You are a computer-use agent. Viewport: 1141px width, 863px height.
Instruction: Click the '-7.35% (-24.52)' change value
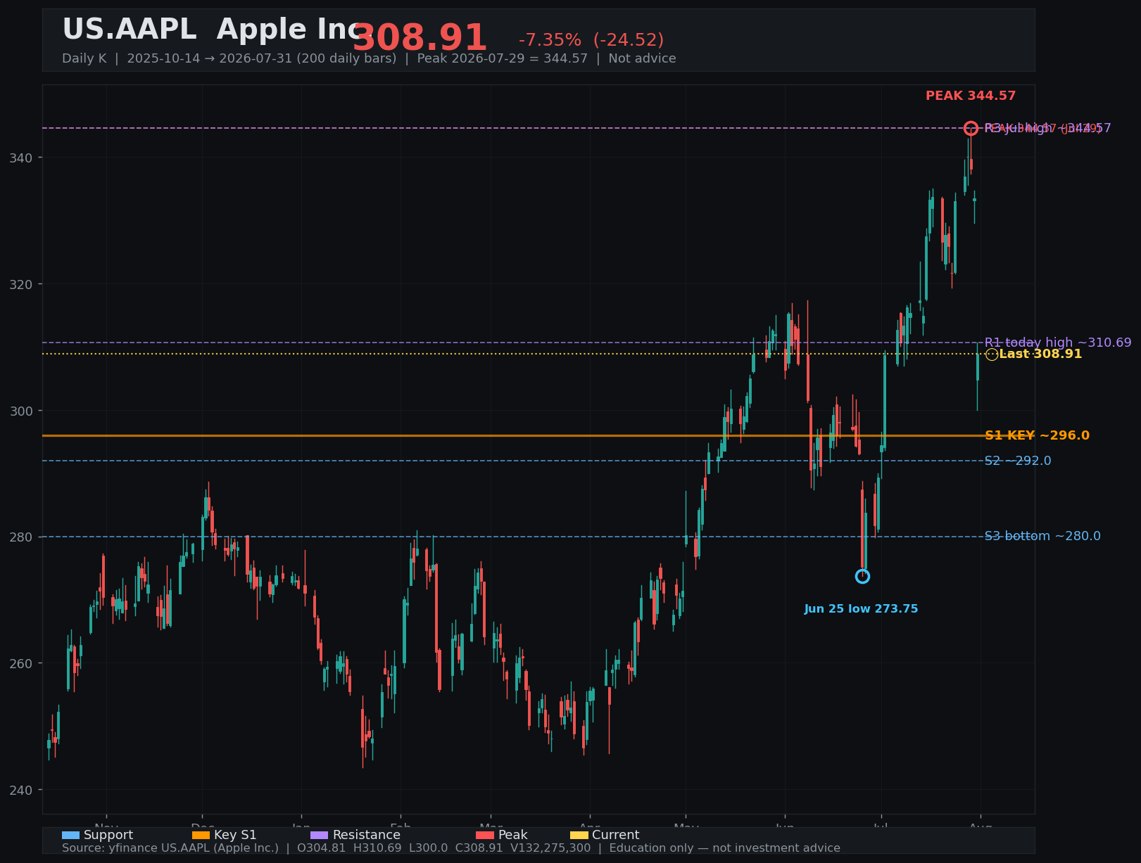coord(591,40)
